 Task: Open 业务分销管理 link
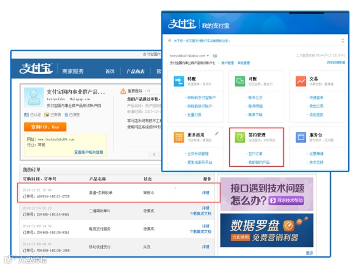(198, 154)
